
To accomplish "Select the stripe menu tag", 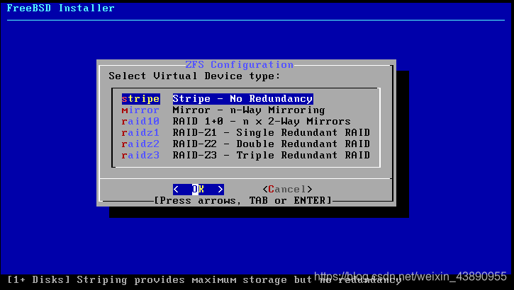I will [x=140, y=99].
